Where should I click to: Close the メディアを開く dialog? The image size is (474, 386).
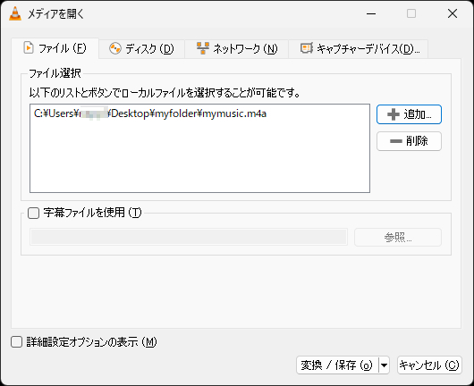click(453, 13)
